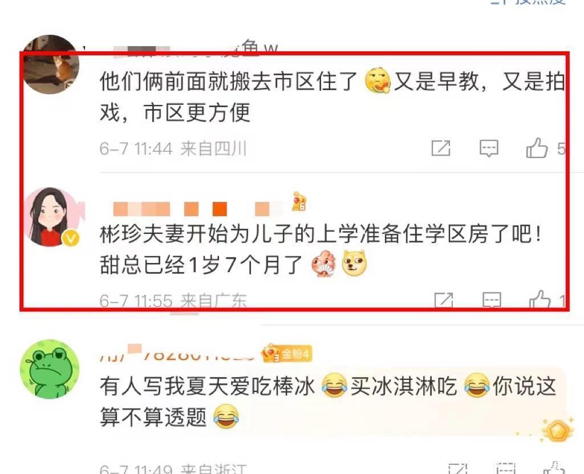This screenshot has height=474, width=584.
Task: Open the cartoon girl avatar profile
Action: coord(51,217)
